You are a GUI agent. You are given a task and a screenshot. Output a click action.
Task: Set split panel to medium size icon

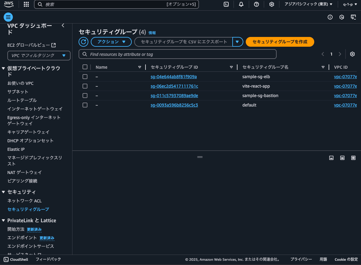pos(342,158)
